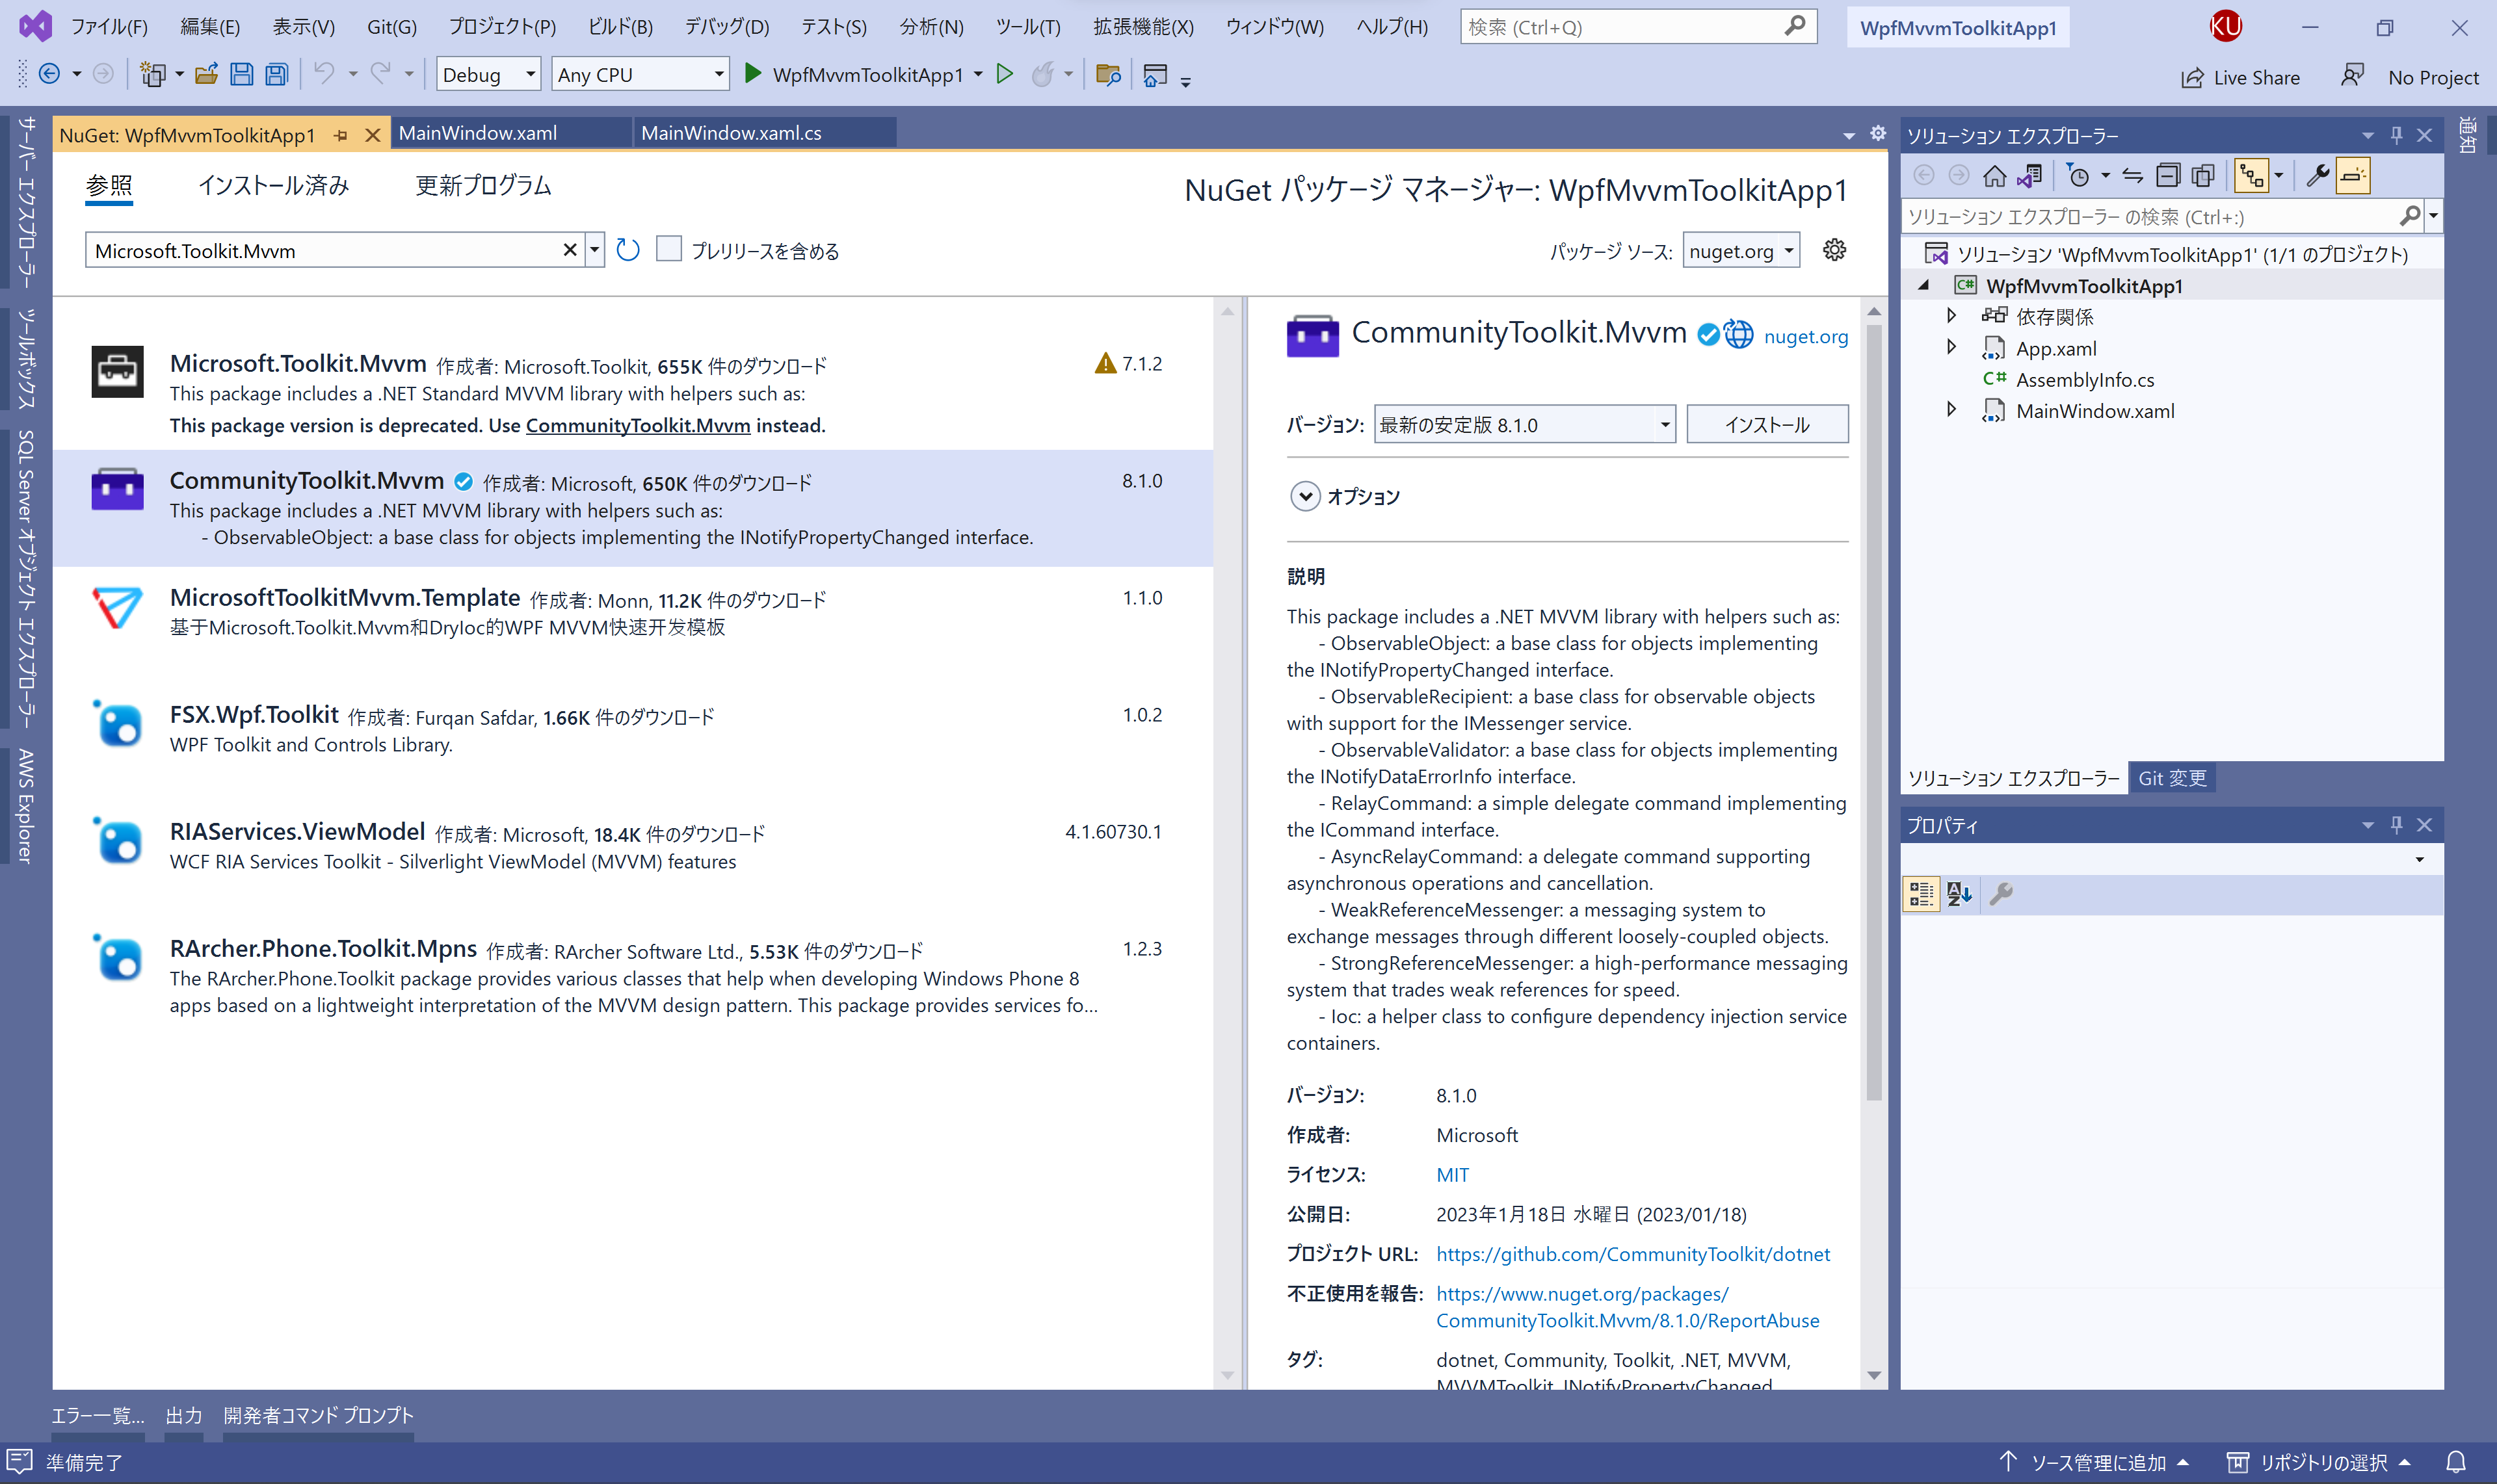Image resolution: width=2497 pixels, height=1484 pixels.
Task: Open the MIT license link
Action: [1453, 1175]
